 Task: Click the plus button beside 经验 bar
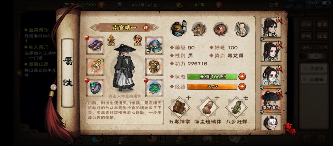(242, 87)
